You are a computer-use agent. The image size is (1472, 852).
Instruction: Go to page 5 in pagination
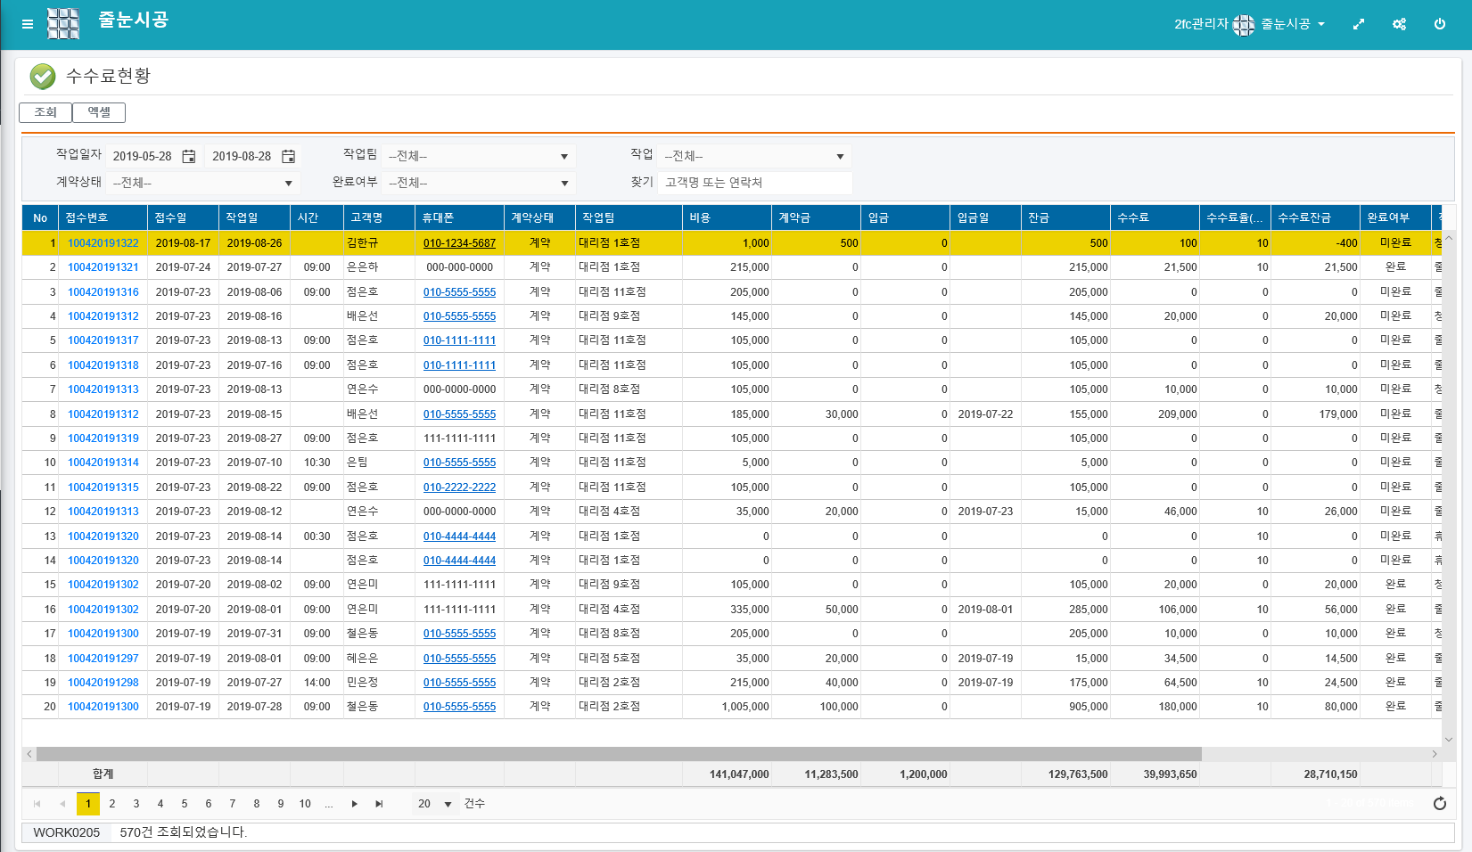(x=185, y=804)
